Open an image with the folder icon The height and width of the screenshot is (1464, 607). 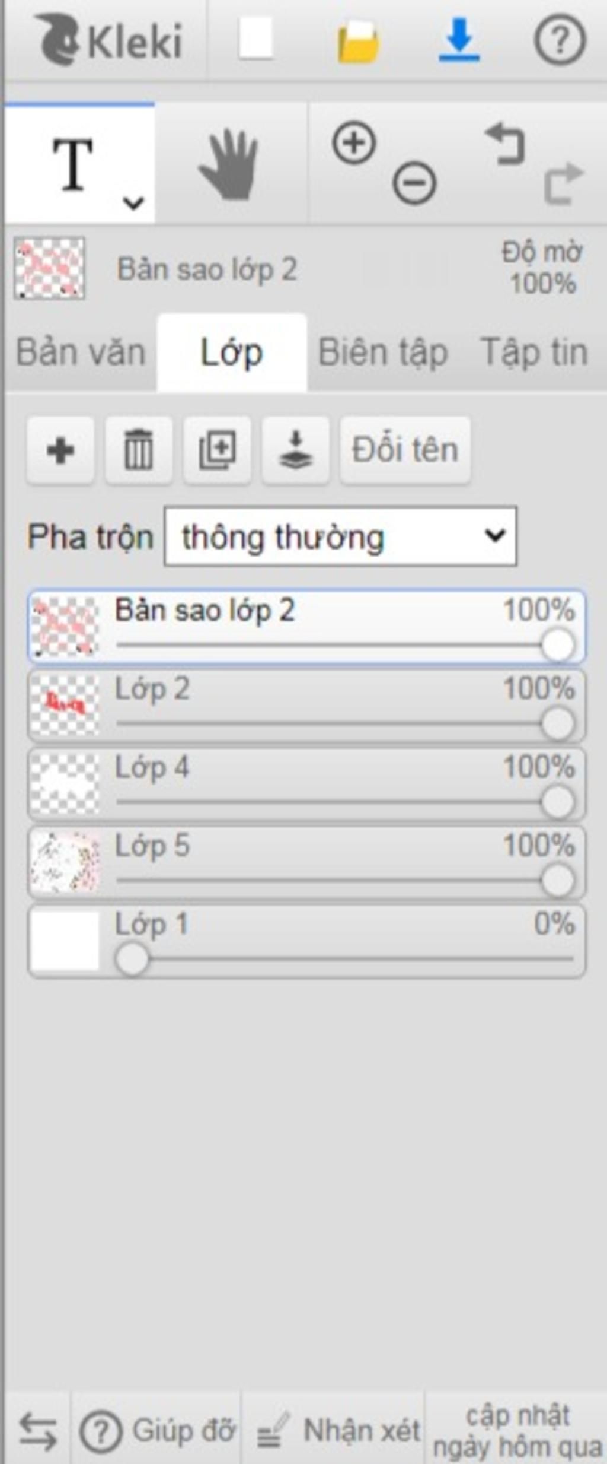tap(358, 42)
